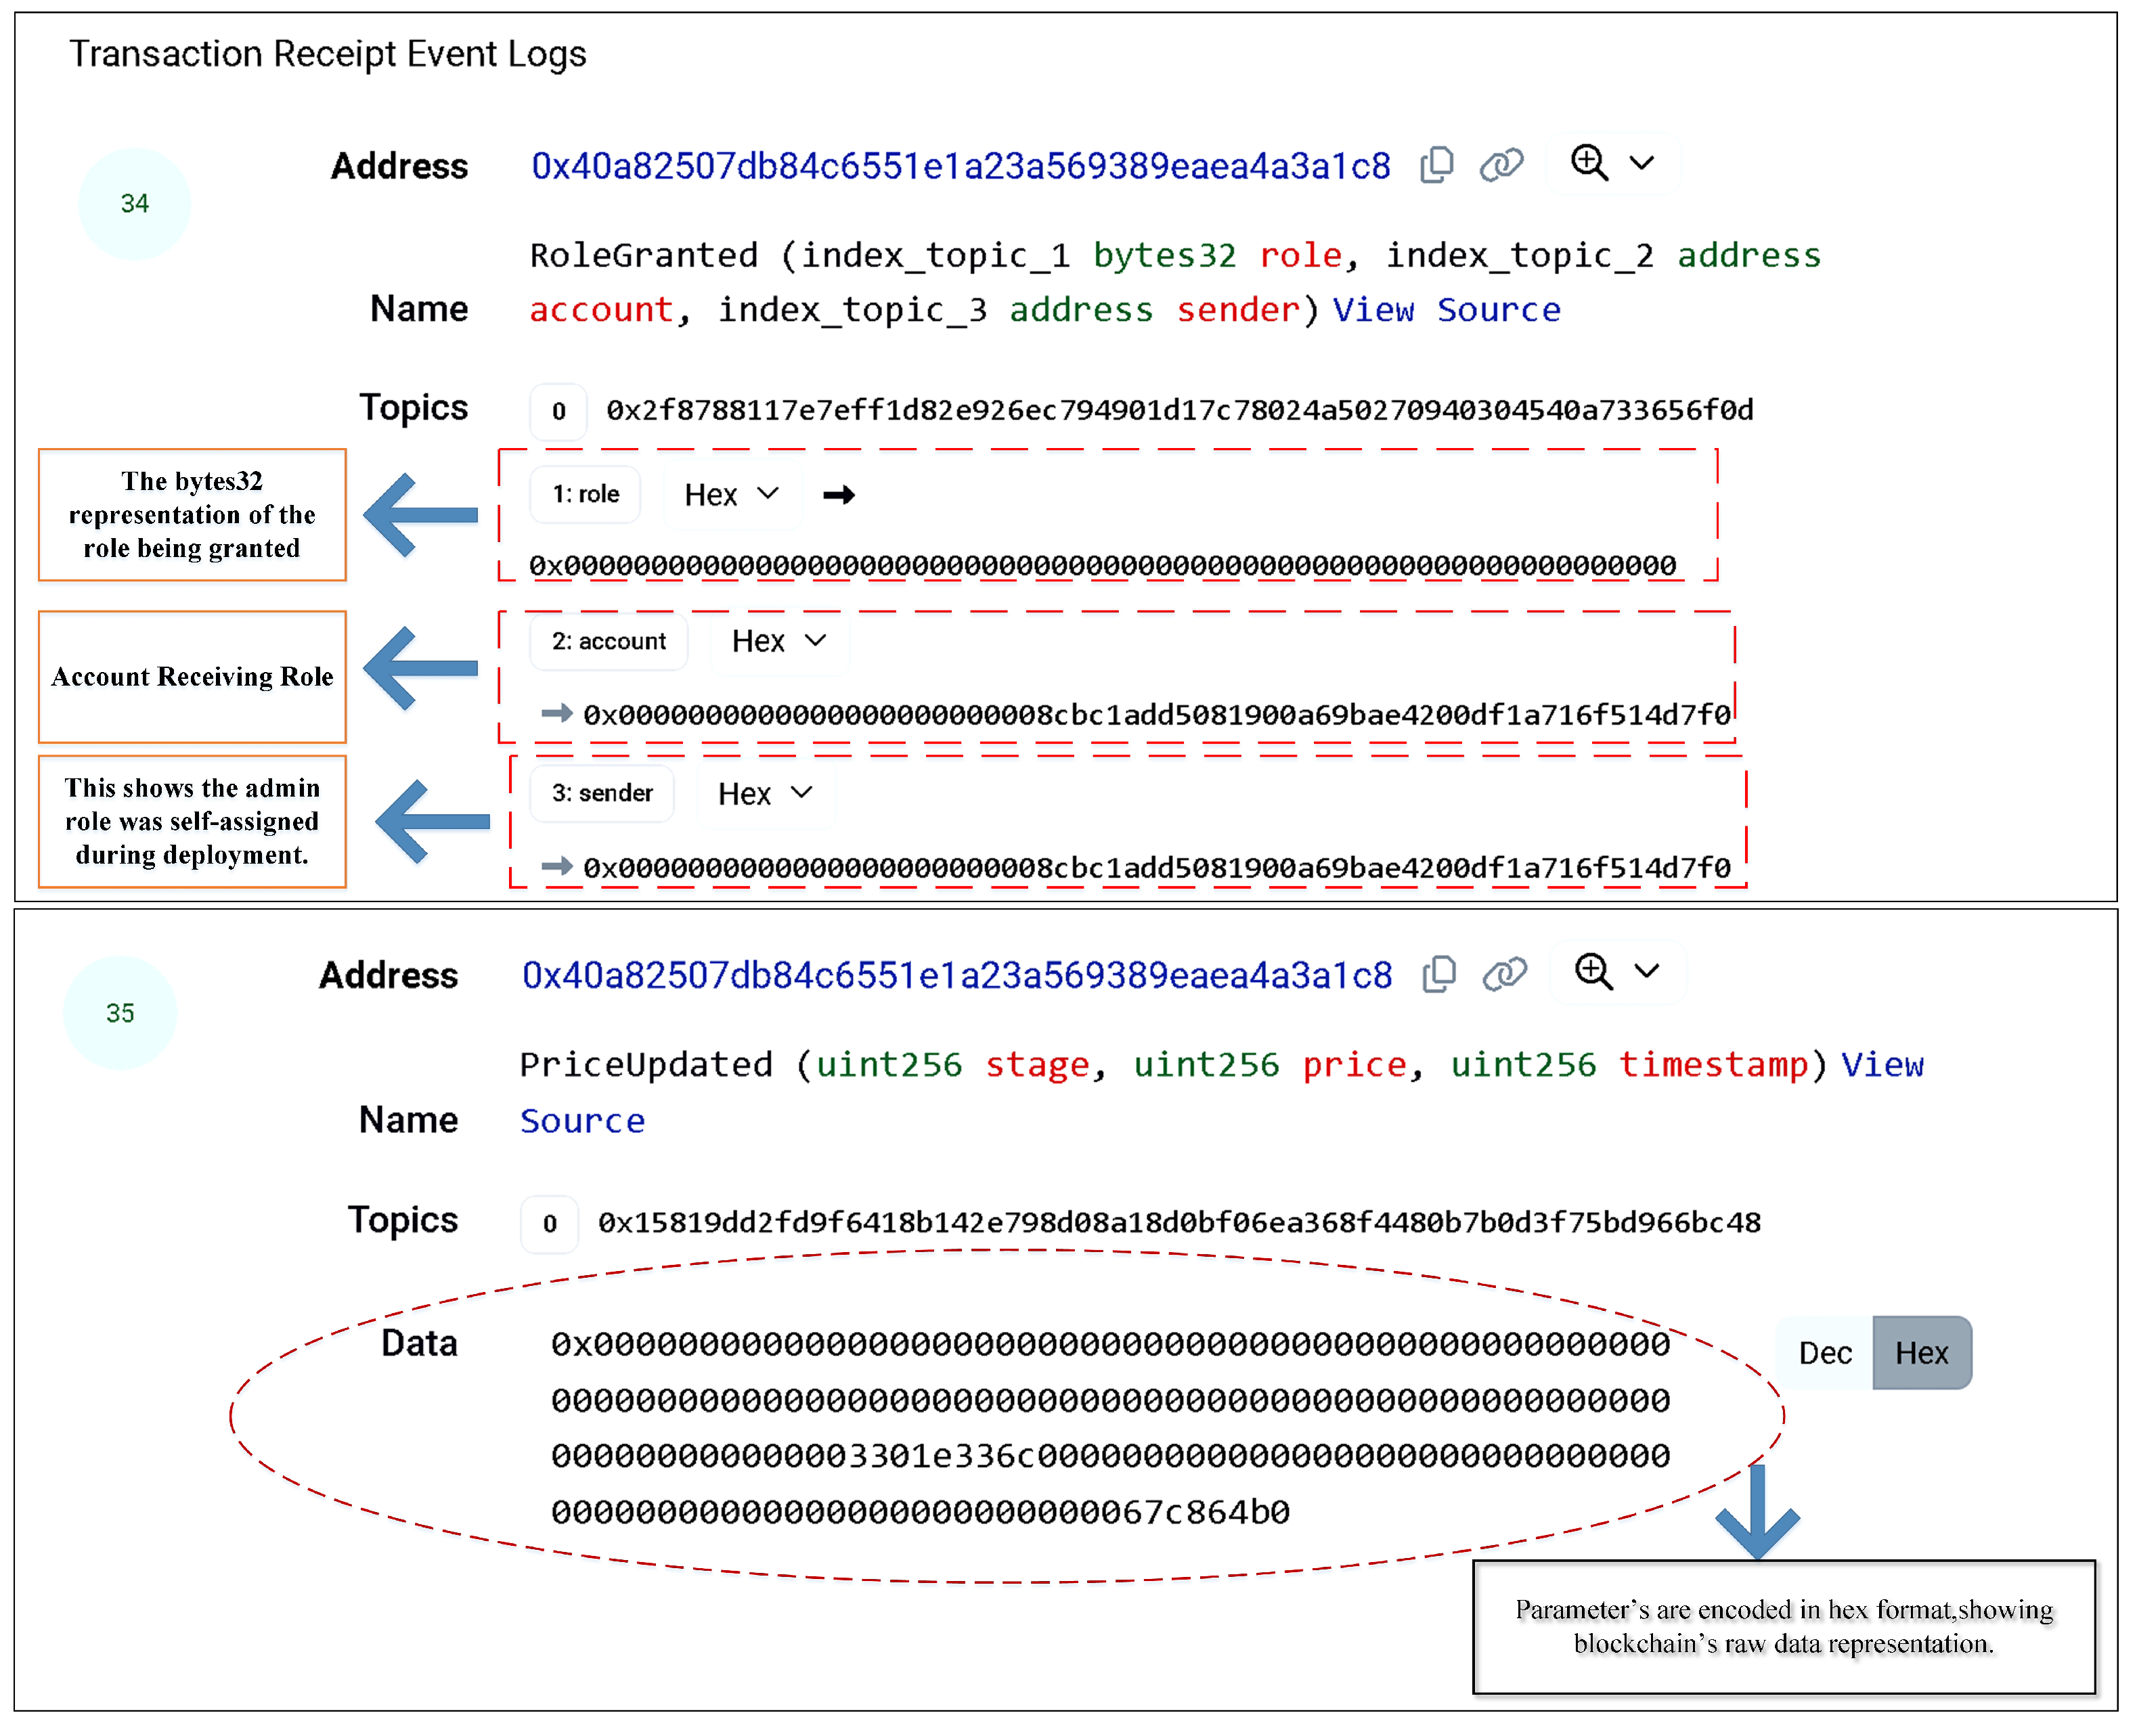Click magnifier zoom icon in log 34
The image size is (2137, 1736).
click(x=1589, y=163)
